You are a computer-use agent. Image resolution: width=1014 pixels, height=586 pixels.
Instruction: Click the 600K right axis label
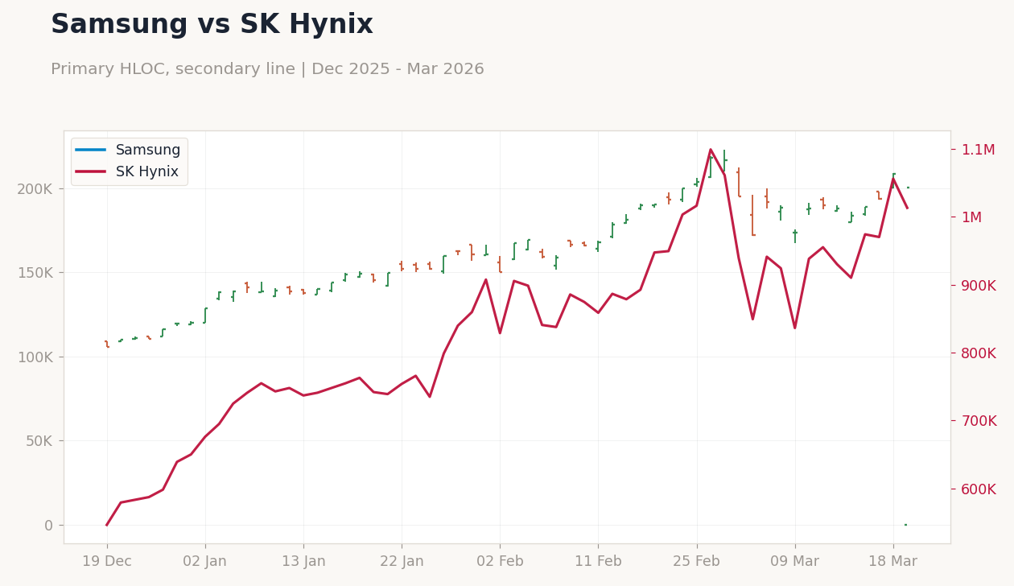click(979, 489)
